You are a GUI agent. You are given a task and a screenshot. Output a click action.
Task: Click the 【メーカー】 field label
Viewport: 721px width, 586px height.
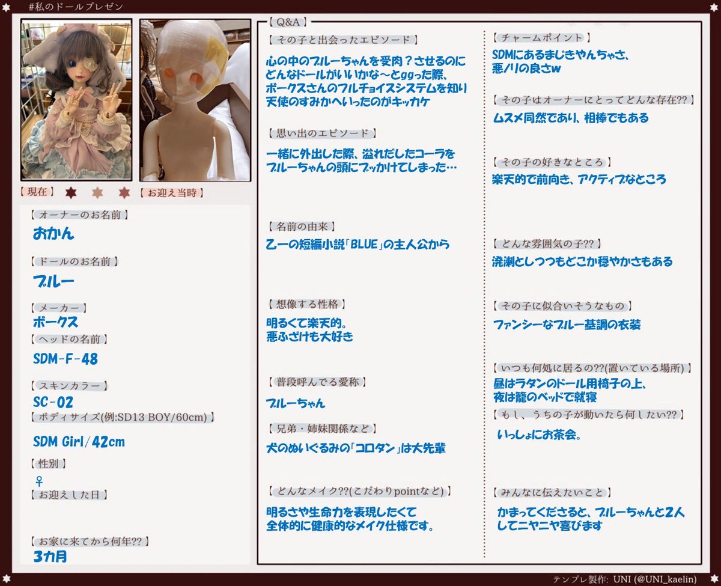[x=59, y=308]
